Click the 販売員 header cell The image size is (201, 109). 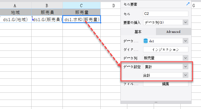pyautogui.click(x=47, y=12)
